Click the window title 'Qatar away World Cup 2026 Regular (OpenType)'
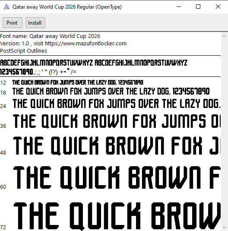The image size is (228, 231). (x=67, y=7)
